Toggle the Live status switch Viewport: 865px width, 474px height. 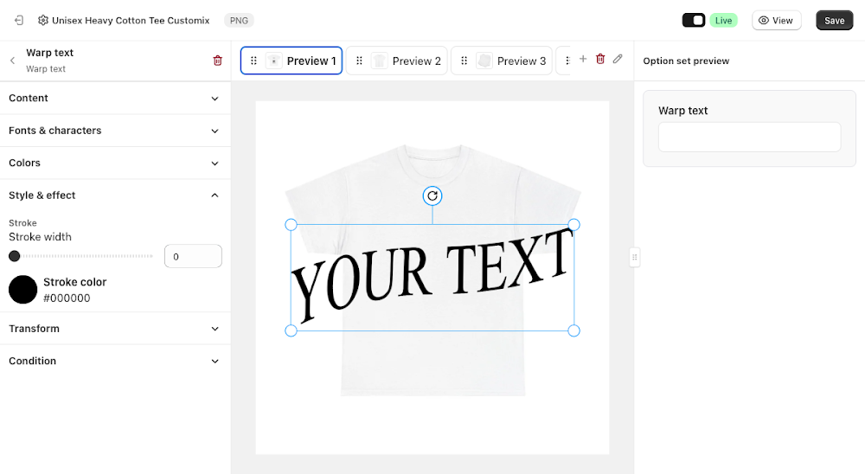694,21
